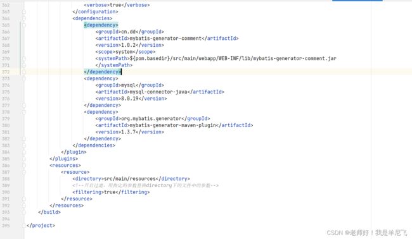Click the closing plugin tag on line 384
Viewport: 412px width, 239px height.
(74, 152)
